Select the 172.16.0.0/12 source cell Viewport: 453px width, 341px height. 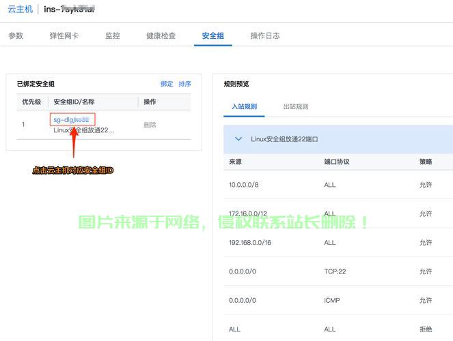(248, 213)
